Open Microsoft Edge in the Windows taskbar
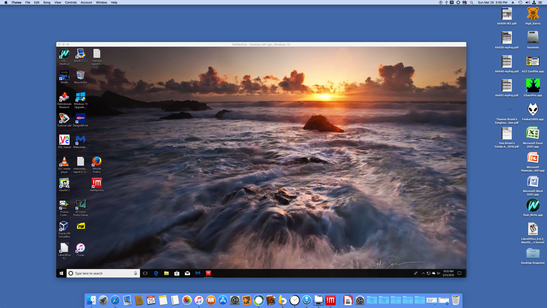 [x=156, y=273]
